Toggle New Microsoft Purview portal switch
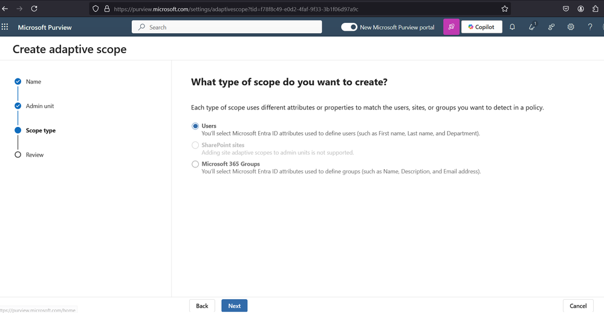 point(349,27)
